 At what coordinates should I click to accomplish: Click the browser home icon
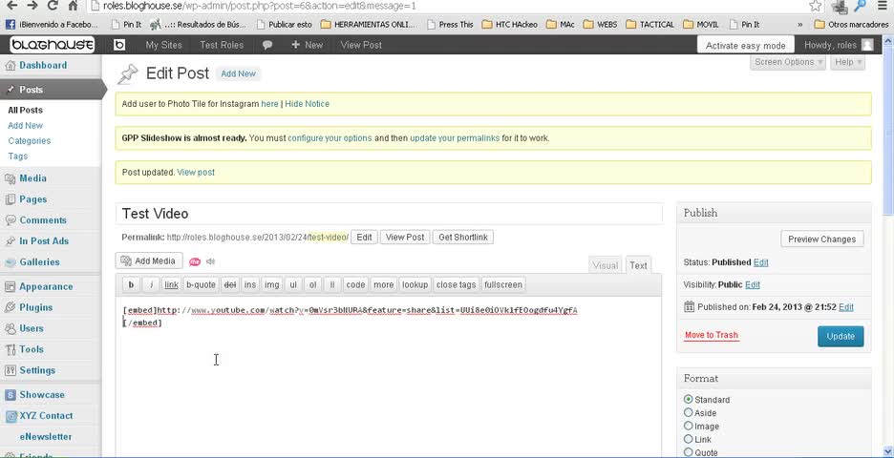pyautogui.click(x=73, y=6)
